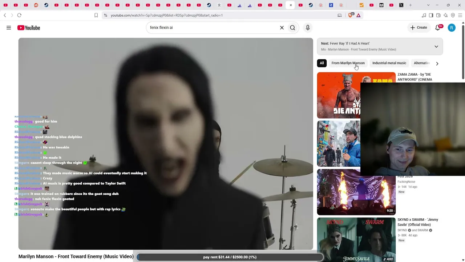Click the Marilyn Manson video player
465x262 pixels.
click(166, 144)
